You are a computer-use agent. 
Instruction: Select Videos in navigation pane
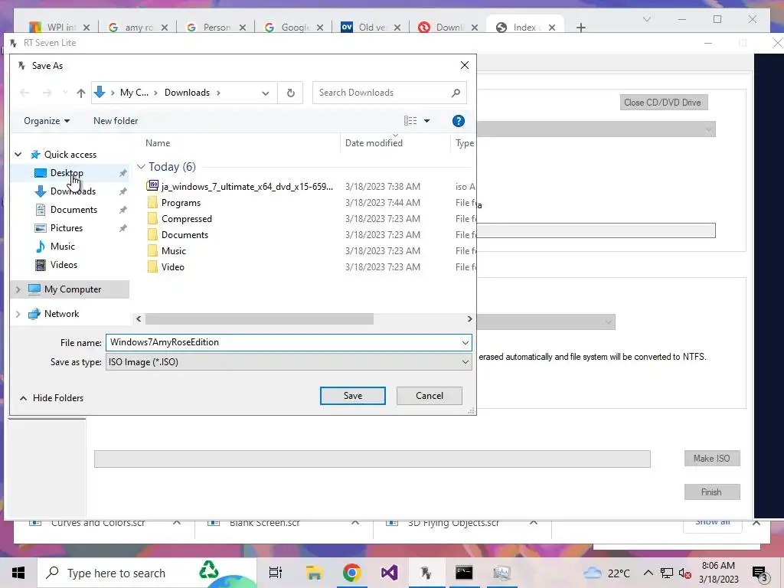click(x=64, y=265)
